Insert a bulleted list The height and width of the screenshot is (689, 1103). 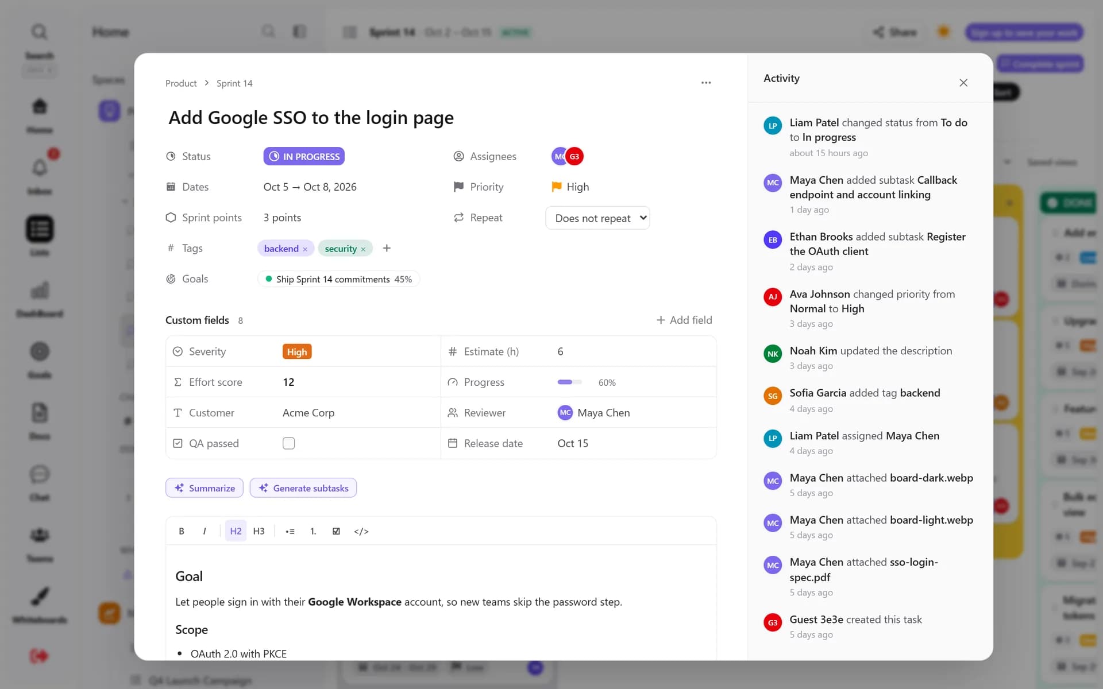tap(290, 531)
